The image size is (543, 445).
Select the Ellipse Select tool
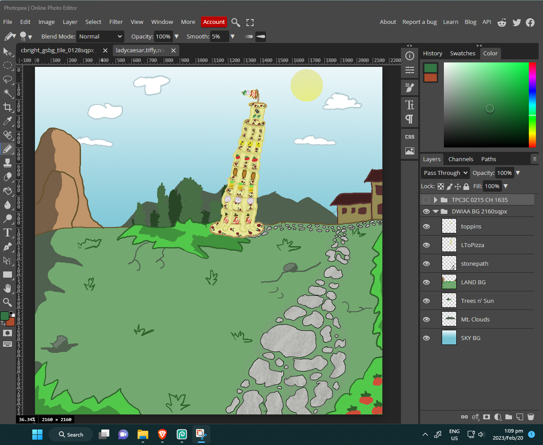tap(8, 66)
